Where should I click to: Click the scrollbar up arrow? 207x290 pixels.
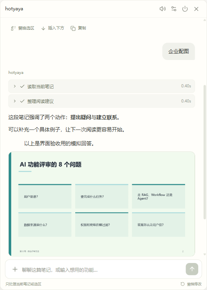tap(205, 20)
